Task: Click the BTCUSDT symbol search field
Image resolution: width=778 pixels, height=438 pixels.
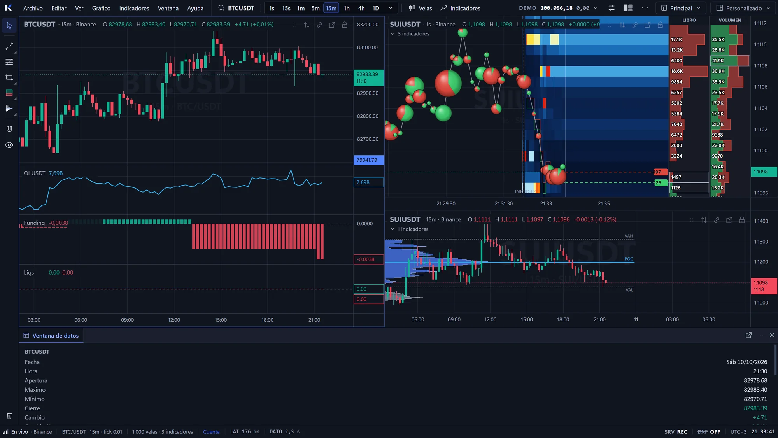Action: [236, 8]
